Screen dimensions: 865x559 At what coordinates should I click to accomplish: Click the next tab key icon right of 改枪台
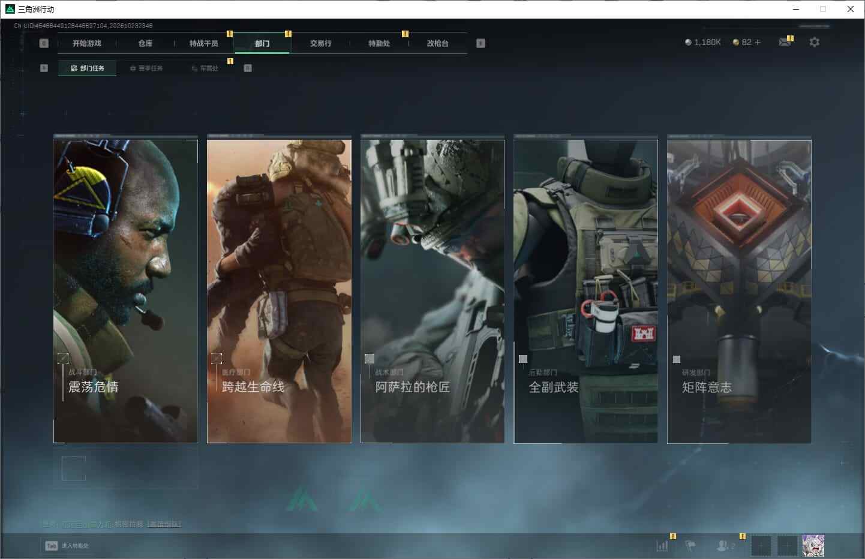point(480,43)
